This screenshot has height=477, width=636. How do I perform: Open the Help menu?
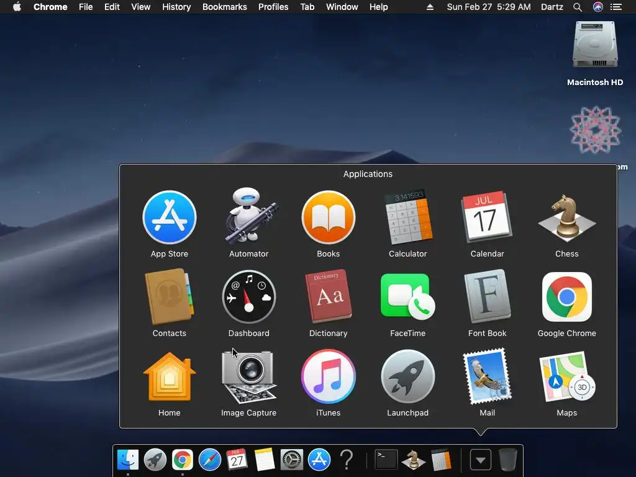(x=378, y=7)
